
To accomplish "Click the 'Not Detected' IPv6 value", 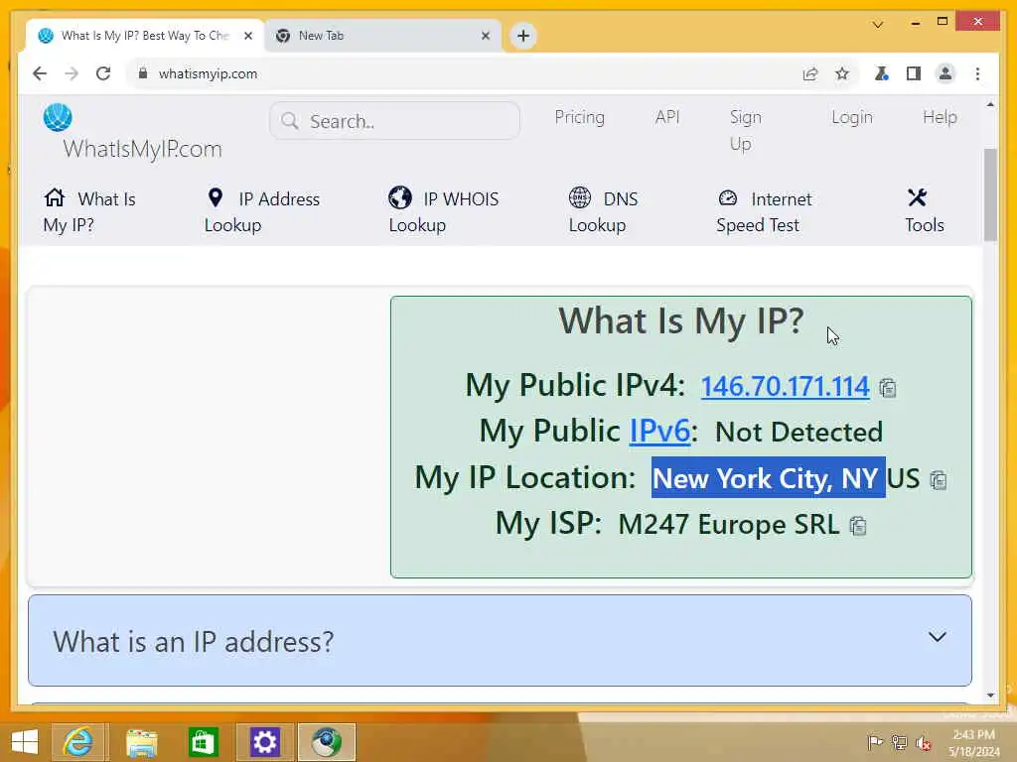I will [x=799, y=433].
